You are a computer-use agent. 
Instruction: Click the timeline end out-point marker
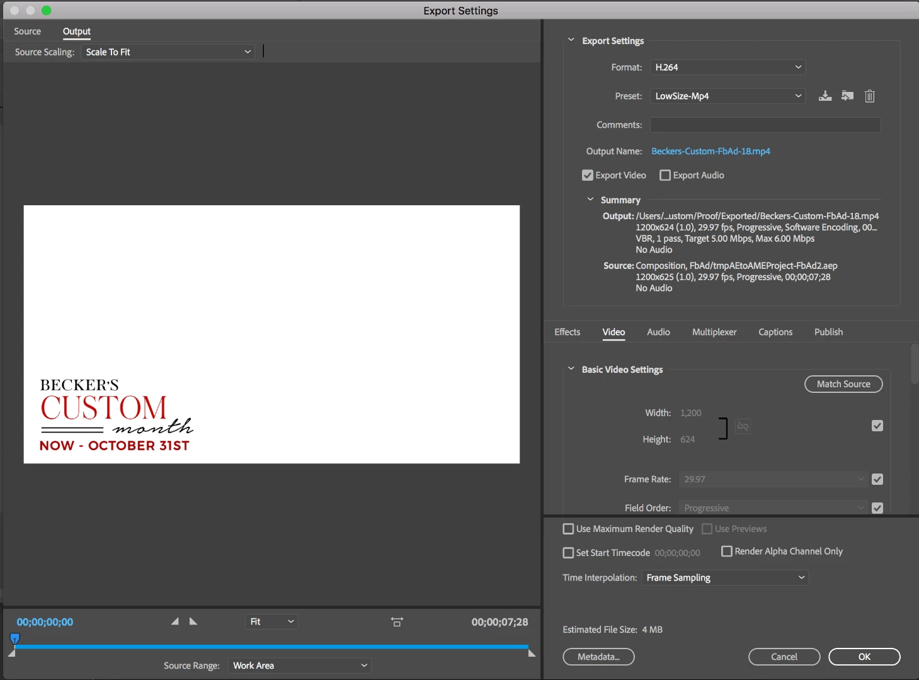coord(532,653)
